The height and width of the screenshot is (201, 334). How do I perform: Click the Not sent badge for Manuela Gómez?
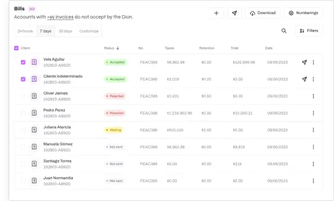(114, 147)
